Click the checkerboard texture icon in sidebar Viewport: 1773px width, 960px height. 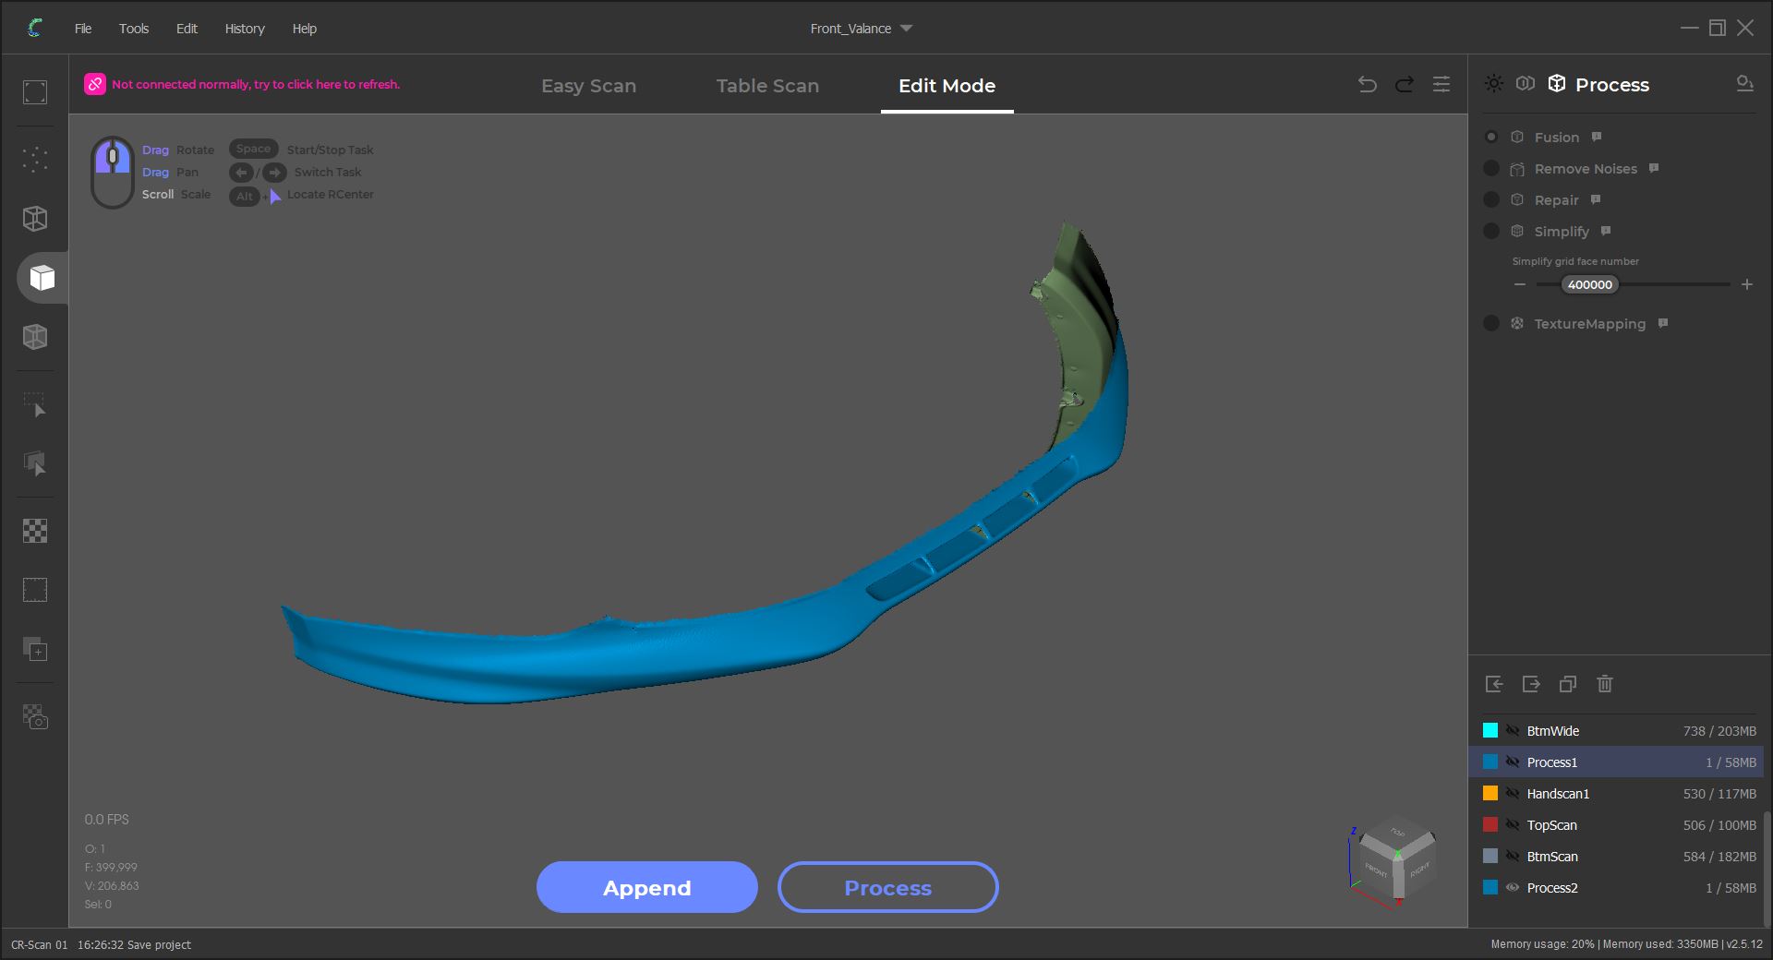click(x=35, y=531)
